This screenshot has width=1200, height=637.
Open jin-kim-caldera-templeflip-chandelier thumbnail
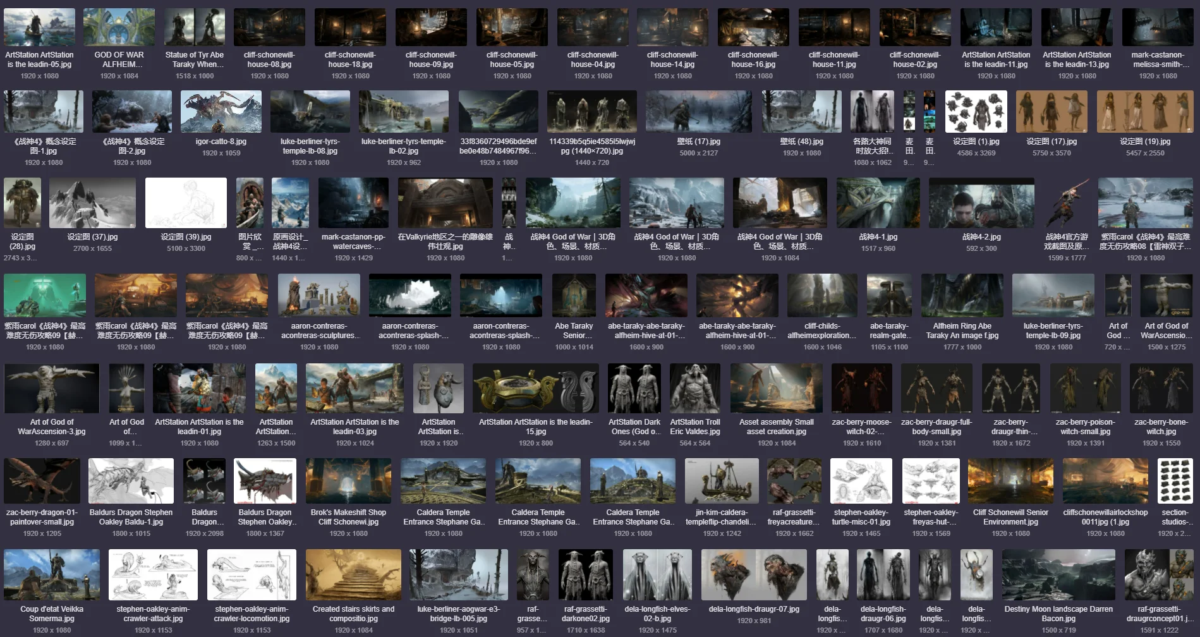(x=721, y=481)
